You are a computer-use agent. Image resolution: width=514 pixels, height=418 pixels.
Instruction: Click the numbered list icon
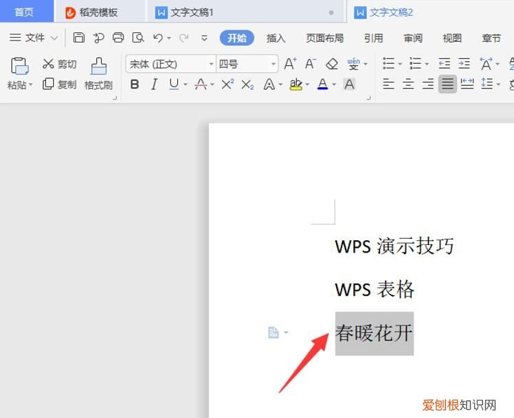[415, 64]
